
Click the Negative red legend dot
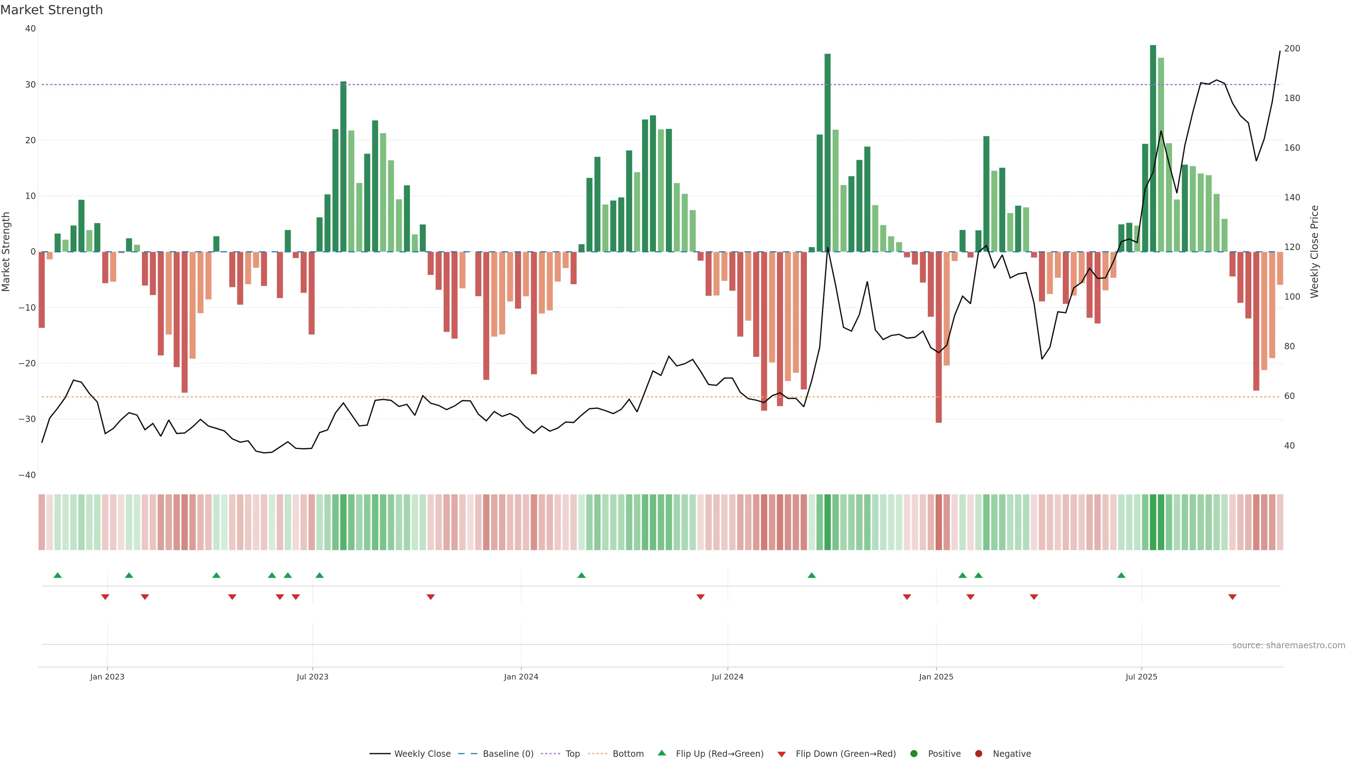(978, 754)
